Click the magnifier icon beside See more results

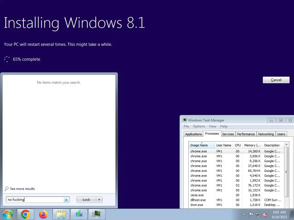7,189
